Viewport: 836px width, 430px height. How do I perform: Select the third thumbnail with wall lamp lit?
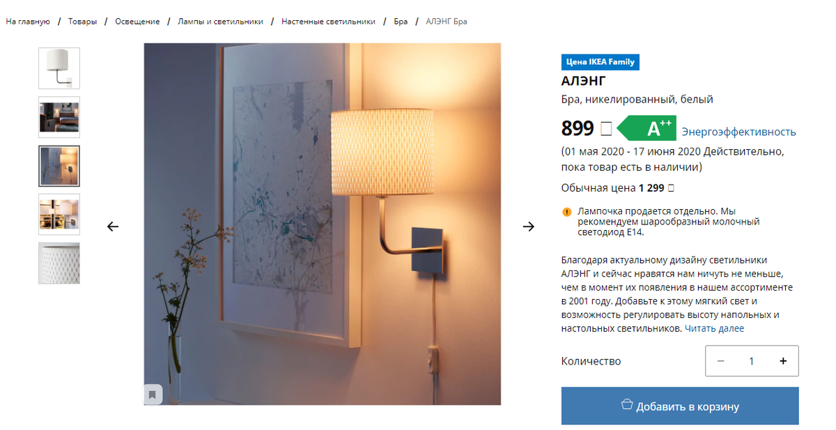(59, 166)
